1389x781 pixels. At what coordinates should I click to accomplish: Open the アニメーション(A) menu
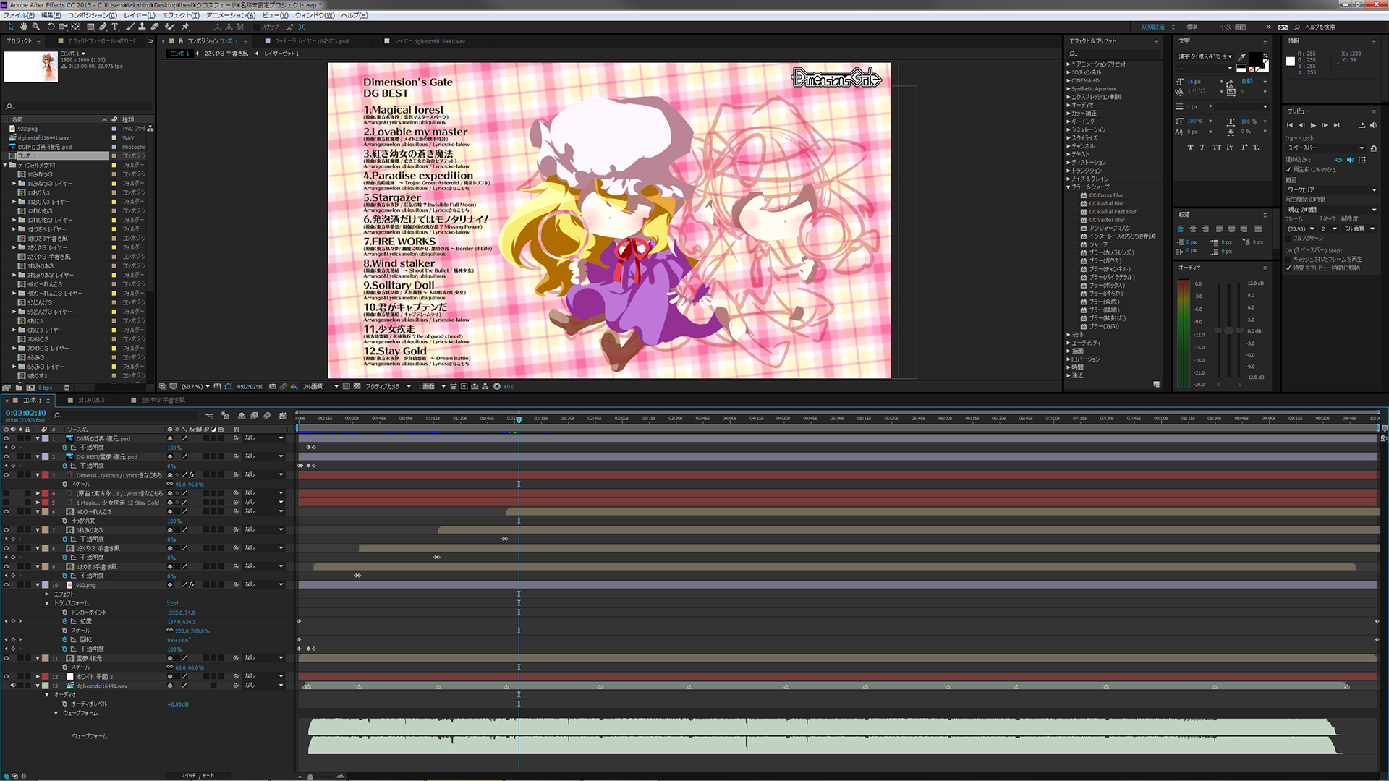[x=230, y=15]
